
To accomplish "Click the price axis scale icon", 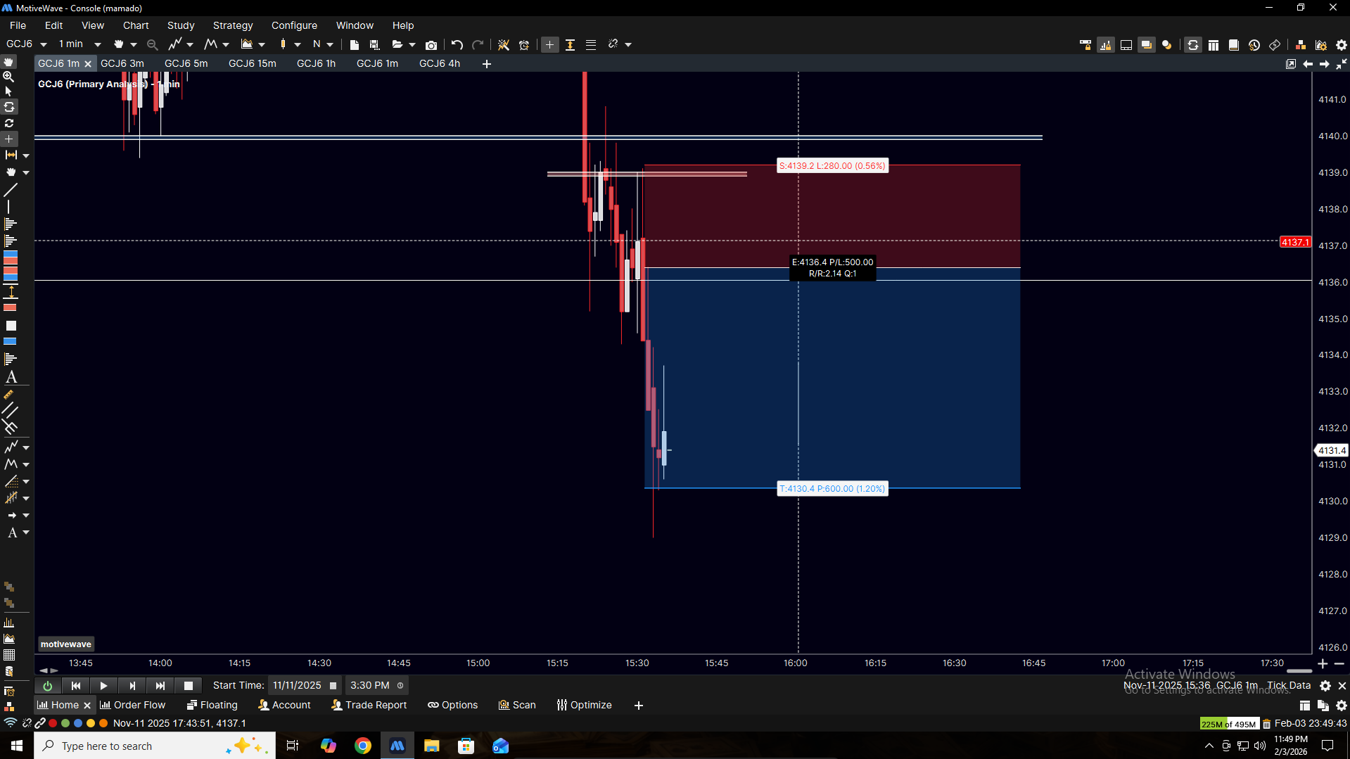I will coord(571,44).
